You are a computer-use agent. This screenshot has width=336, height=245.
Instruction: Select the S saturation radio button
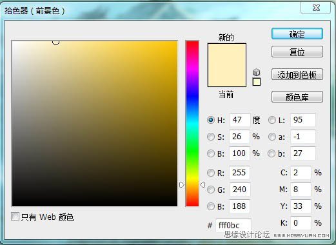point(211,137)
